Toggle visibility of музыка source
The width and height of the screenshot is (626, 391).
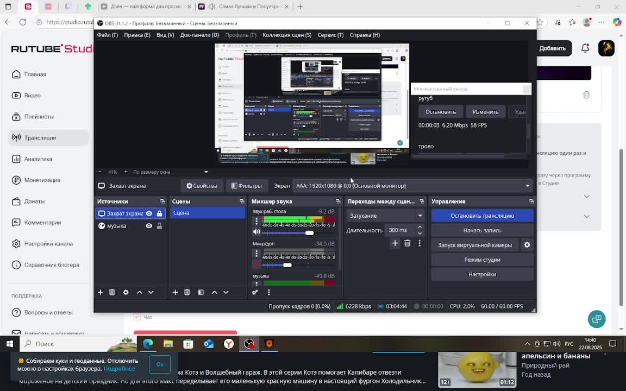tap(149, 226)
